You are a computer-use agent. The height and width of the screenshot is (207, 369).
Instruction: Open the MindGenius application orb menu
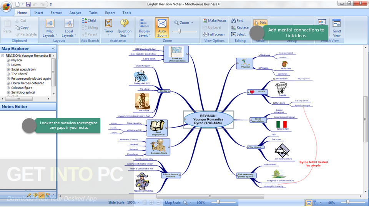tap(6, 7)
